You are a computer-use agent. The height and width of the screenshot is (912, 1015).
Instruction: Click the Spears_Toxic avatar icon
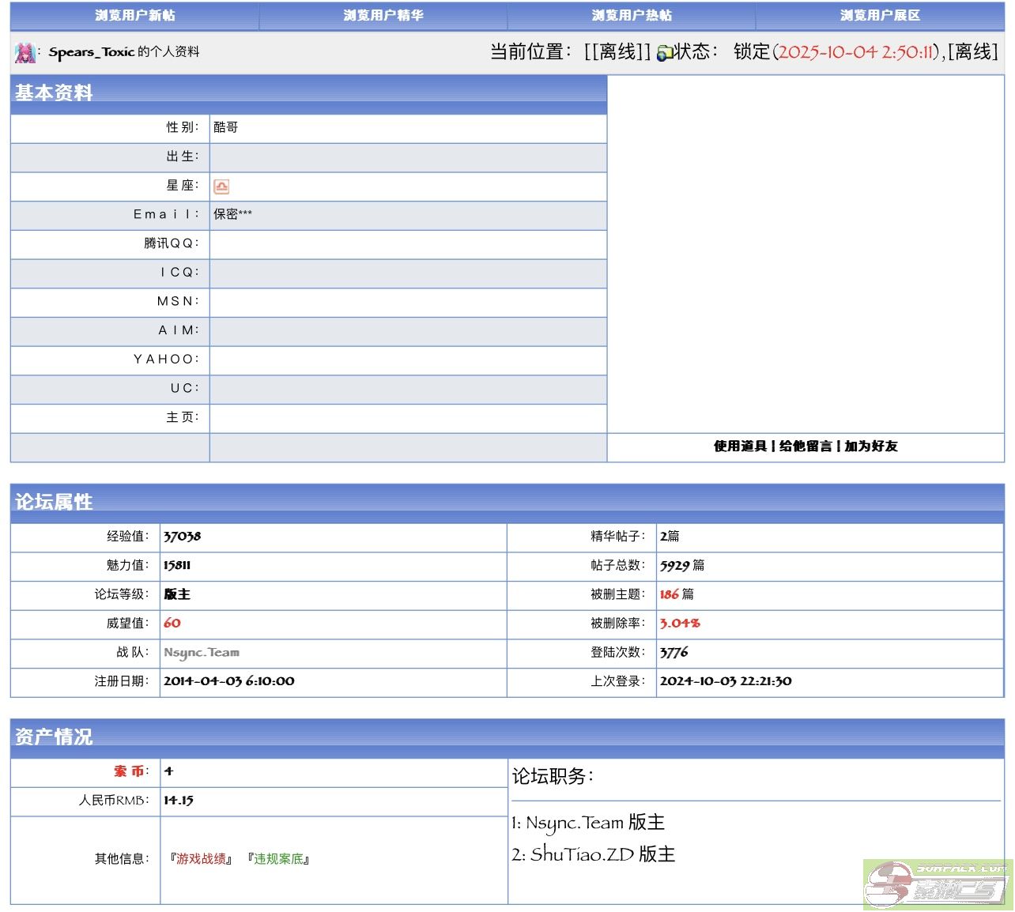(x=25, y=53)
